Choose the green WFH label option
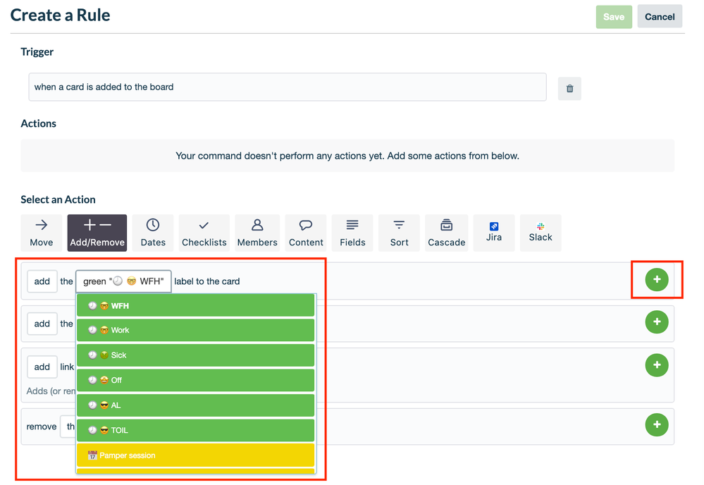Image resolution: width=704 pixels, height=485 pixels. tap(195, 306)
